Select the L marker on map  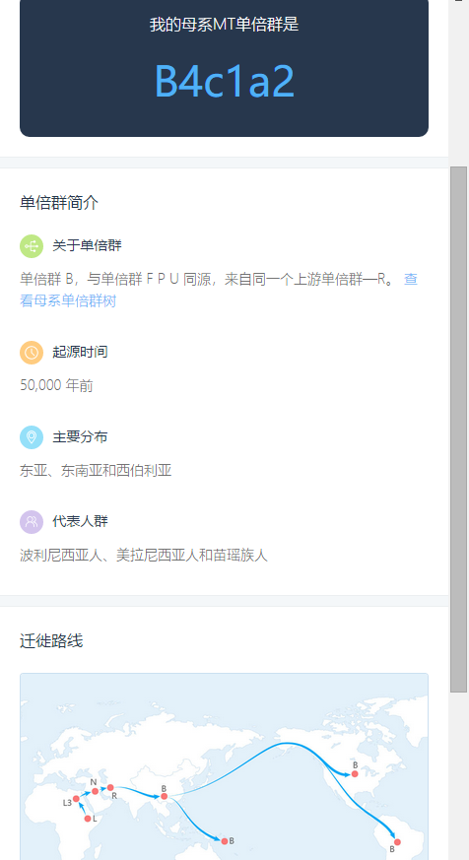click(88, 819)
